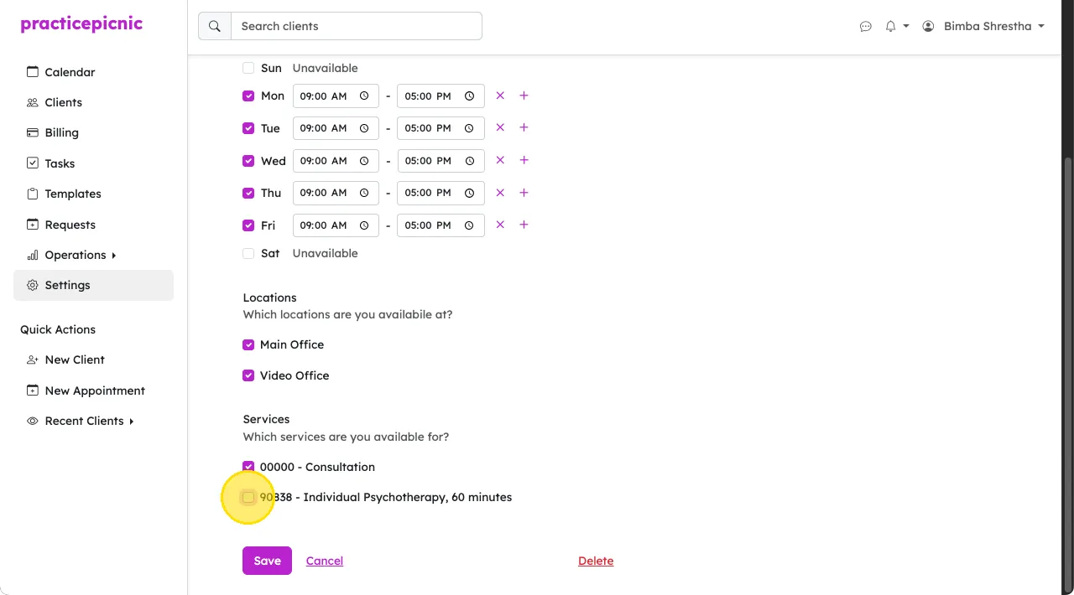Check 90838 Individual Psychotherapy service
Screen dimensions: 1074x595
tap(248, 497)
